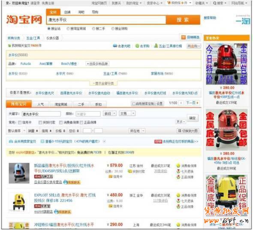Click the 选择多种品牌 button
Image resolution: width=253 pixels, height=230 pixels.
[x=97, y=64]
